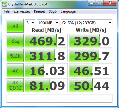Viewport: 119px width, 108px height.
Task: Open the Szerkesztés menu
Action: 22,11
